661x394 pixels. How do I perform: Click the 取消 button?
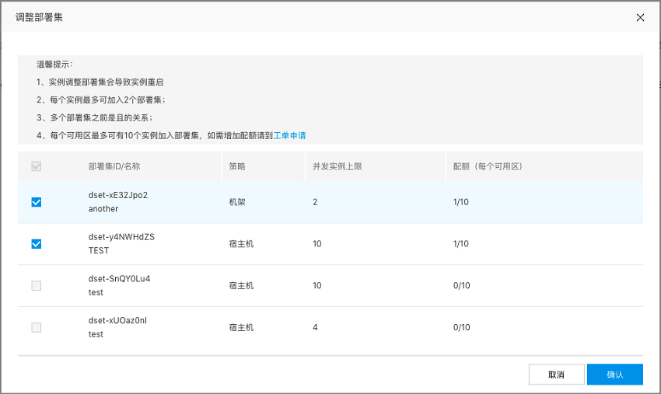click(557, 375)
